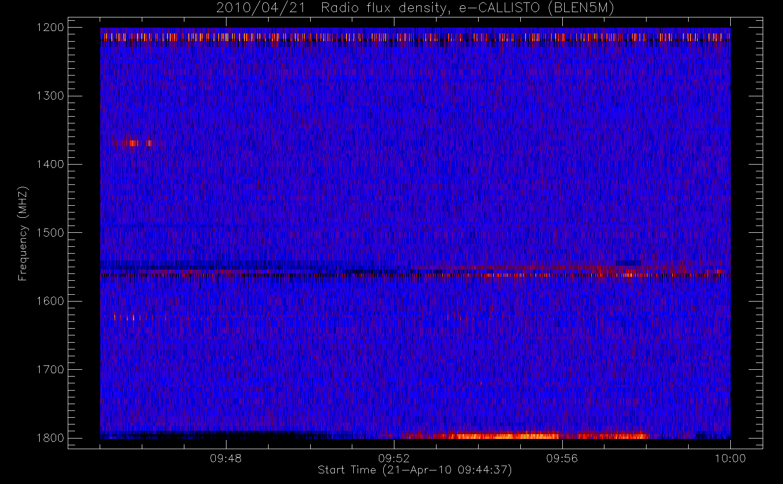Click the 09:48 time axis label
This screenshot has width=783, height=484.
pyautogui.click(x=226, y=458)
